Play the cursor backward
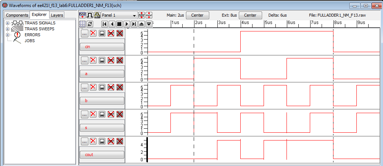The width and height of the screenshot is (383, 166). (112, 24)
